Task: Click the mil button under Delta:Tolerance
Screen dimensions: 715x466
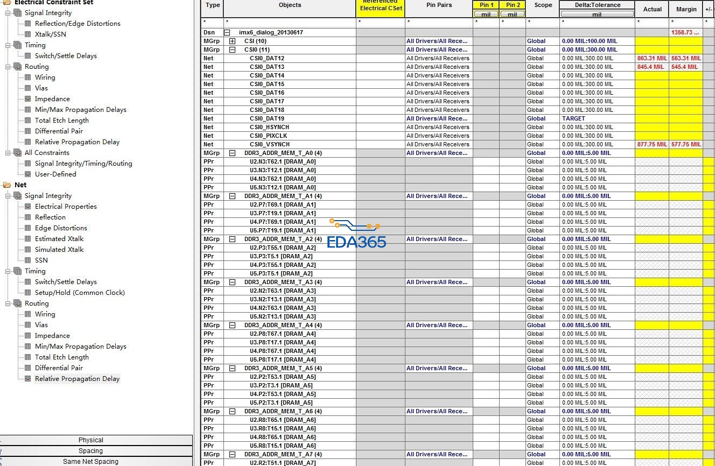Action: click(x=597, y=14)
